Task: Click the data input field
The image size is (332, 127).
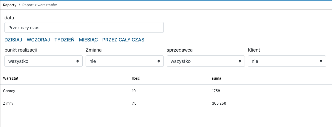Action: pyautogui.click(x=84, y=27)
